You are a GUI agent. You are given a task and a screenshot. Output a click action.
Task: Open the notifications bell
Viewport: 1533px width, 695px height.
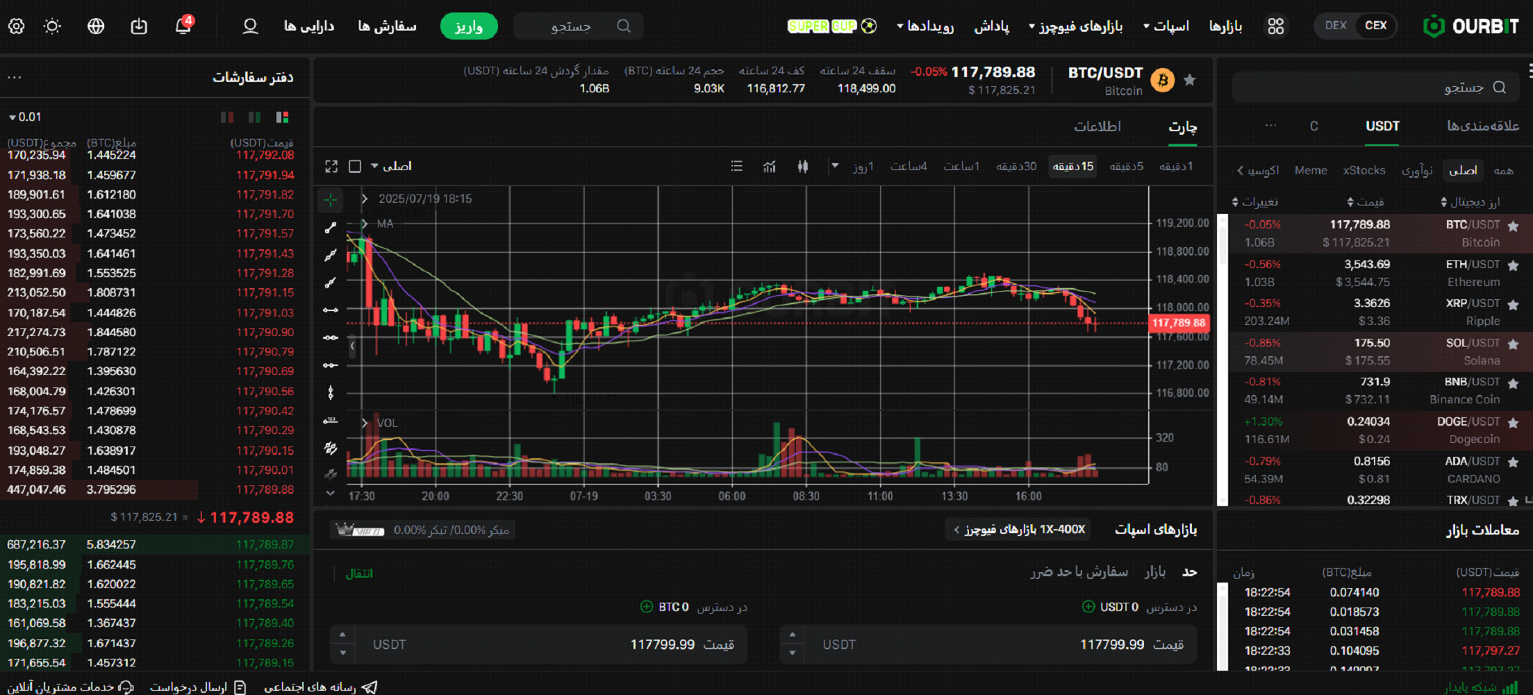pos(183,26)
